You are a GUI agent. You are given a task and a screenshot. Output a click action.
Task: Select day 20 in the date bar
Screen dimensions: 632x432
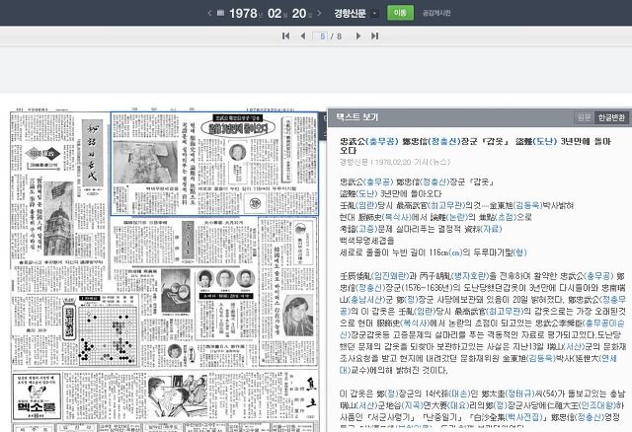pyautogui.click(x=299, y=13)
